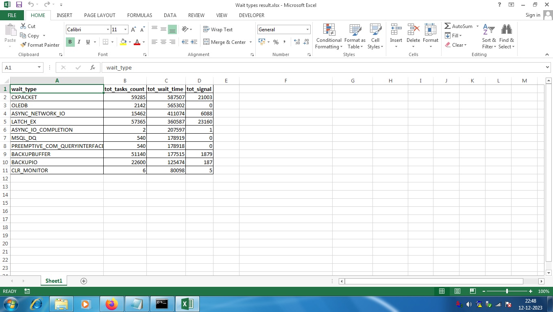Apply the Comma style
The height and width of the screenshot is (312, 553).
pos(284,42)
